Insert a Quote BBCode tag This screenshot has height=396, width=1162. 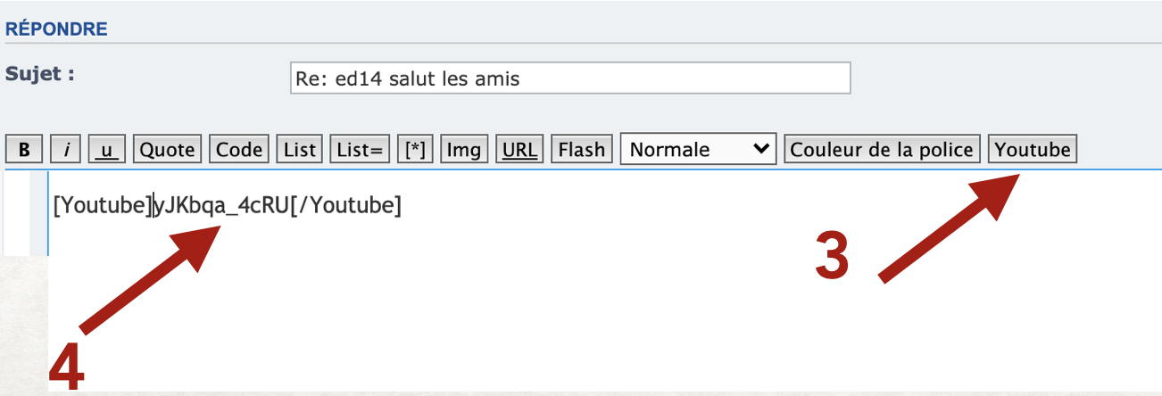coord(168,150)
